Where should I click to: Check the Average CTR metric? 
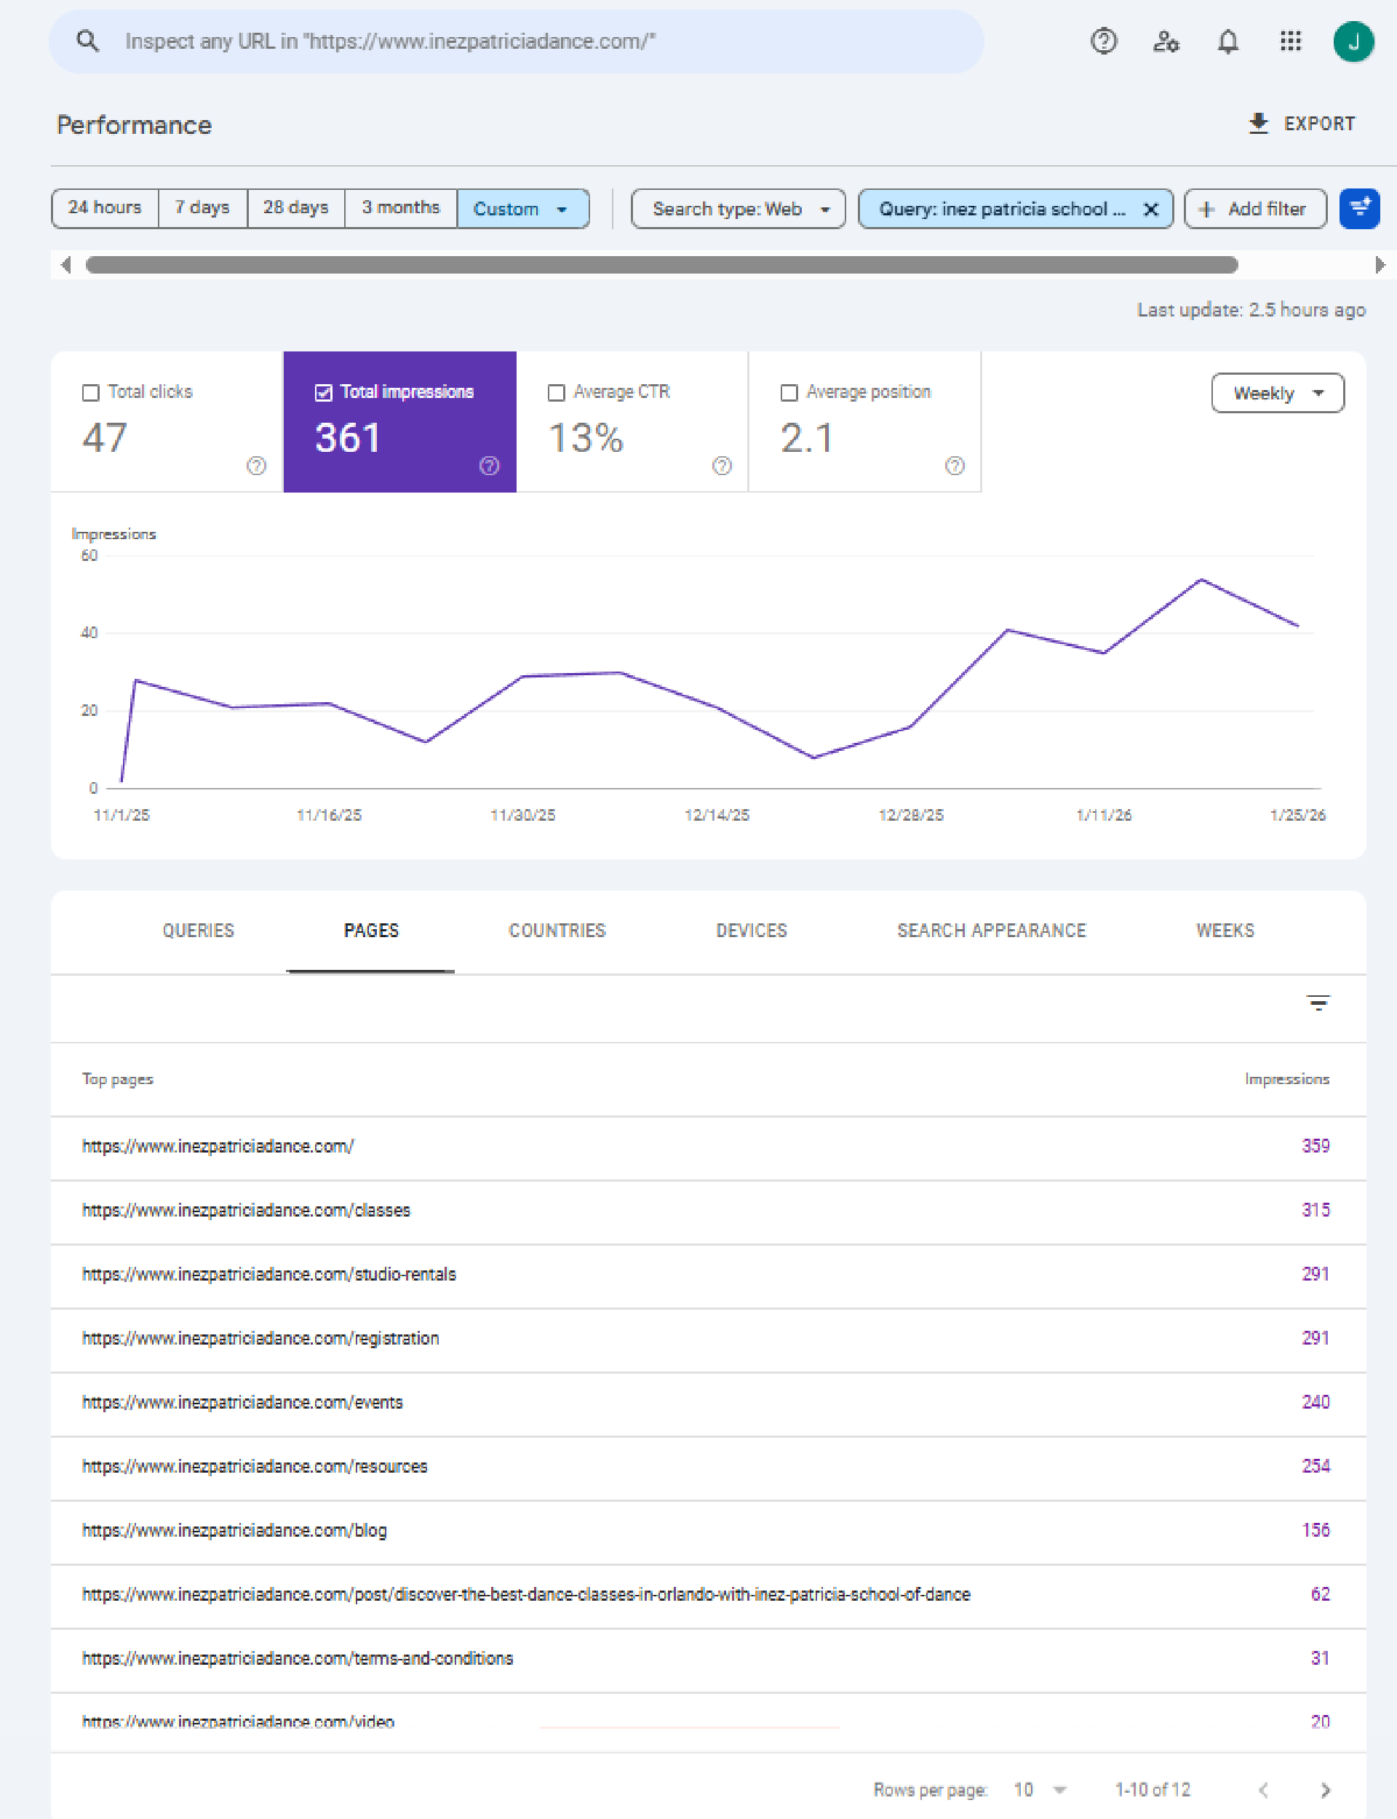click(x=557, y=391)
